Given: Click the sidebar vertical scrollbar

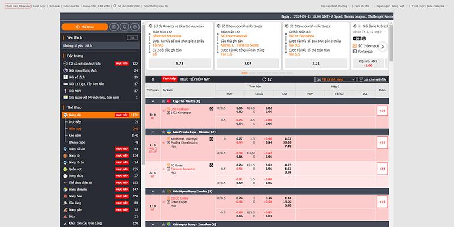Looking at the screenshot, I should pyautogui.click(x=142, y=95).
